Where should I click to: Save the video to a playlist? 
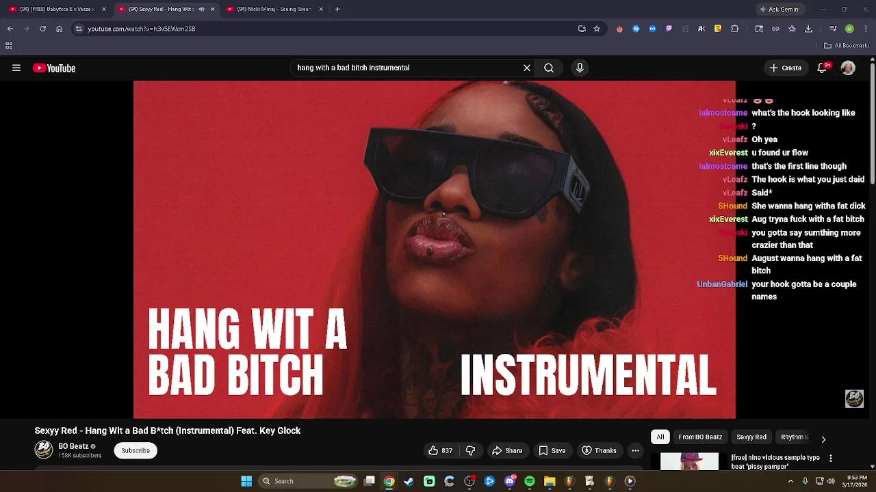click(x=552, y=450)
